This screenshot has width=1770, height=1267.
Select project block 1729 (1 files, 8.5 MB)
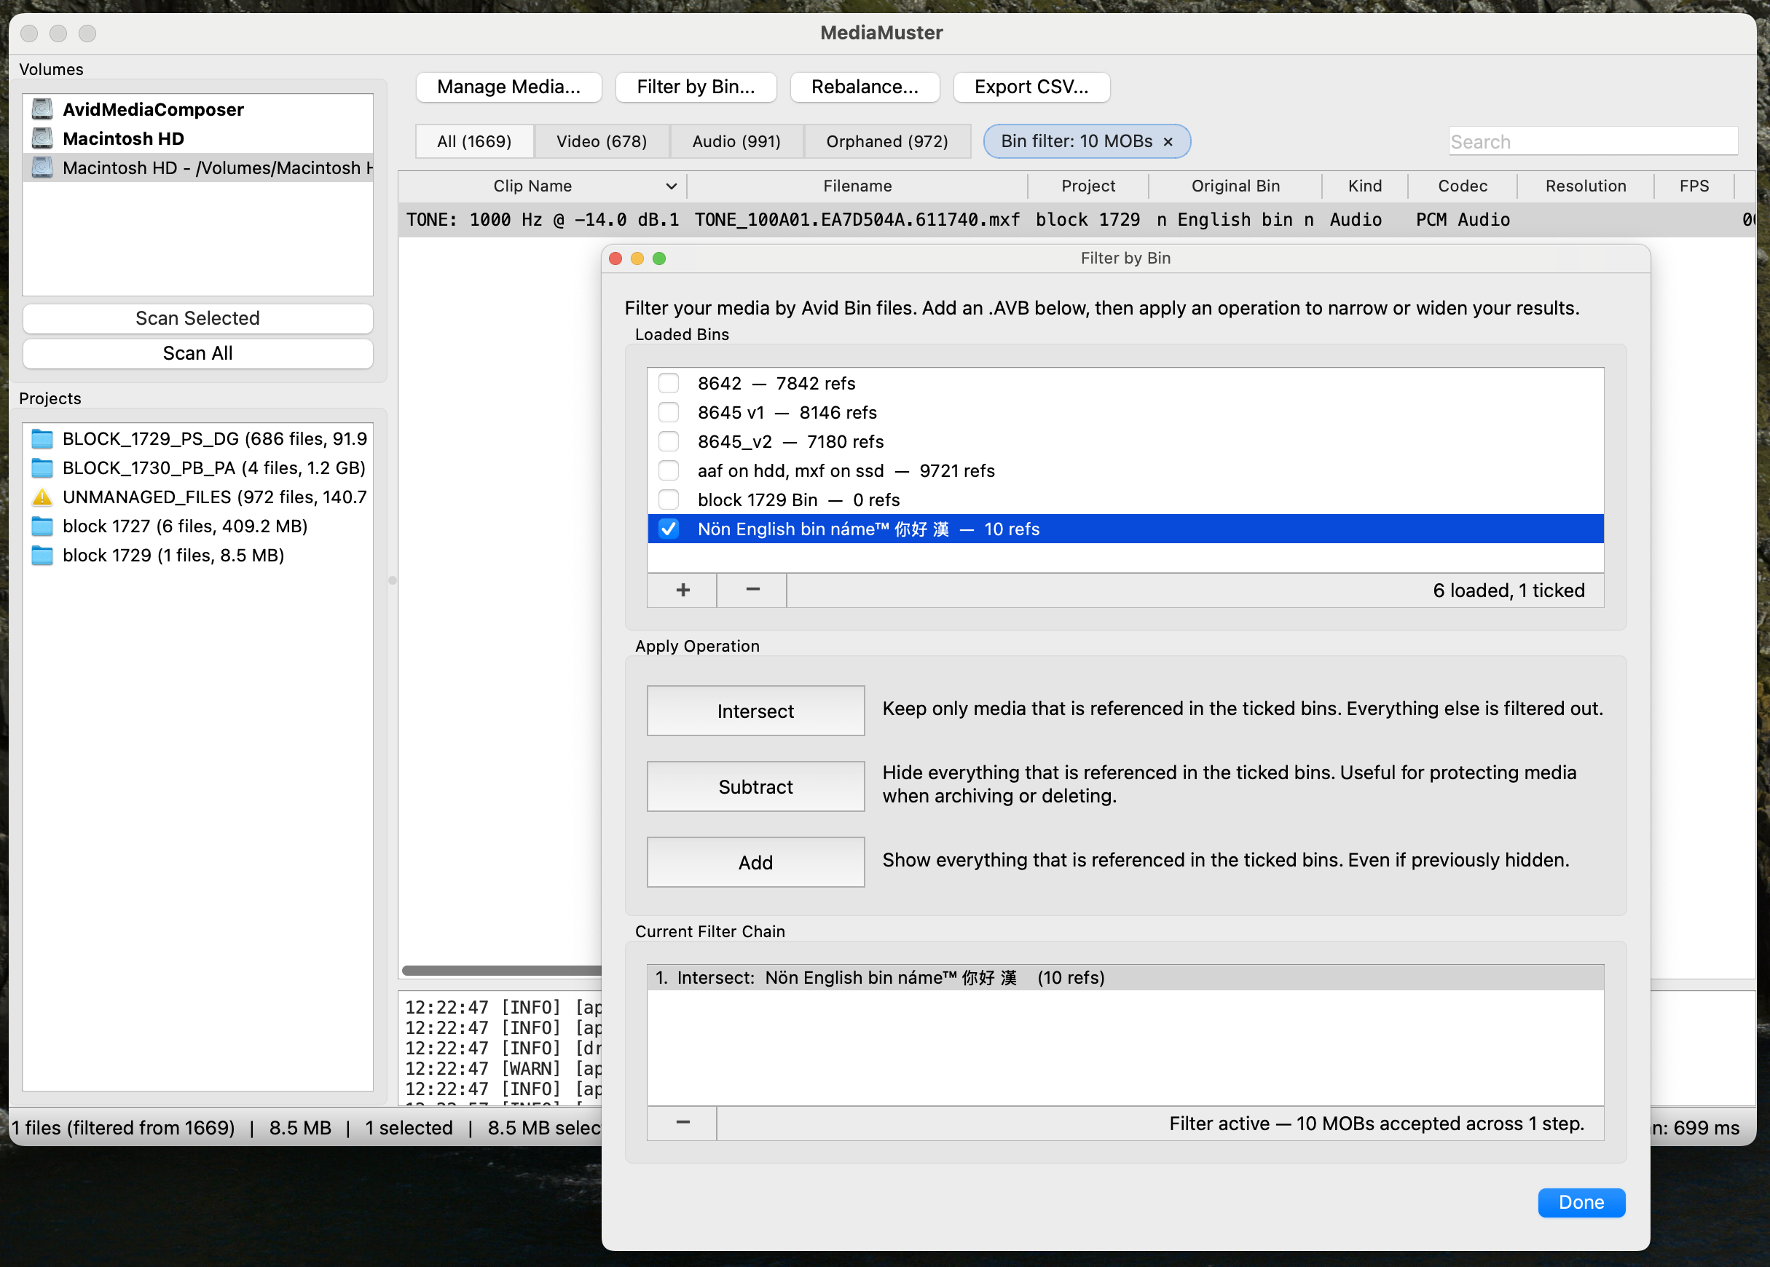click(198, 555)
